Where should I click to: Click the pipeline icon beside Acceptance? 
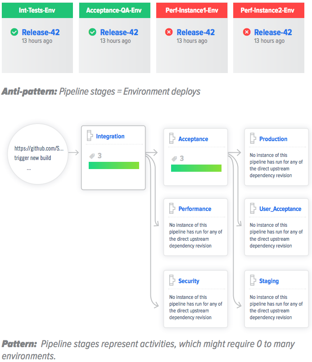(x=172, y=139)
